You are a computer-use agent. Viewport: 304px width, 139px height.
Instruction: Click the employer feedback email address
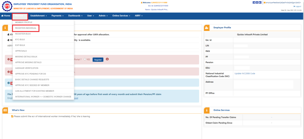pyautogui.click(x=283, y=2)
